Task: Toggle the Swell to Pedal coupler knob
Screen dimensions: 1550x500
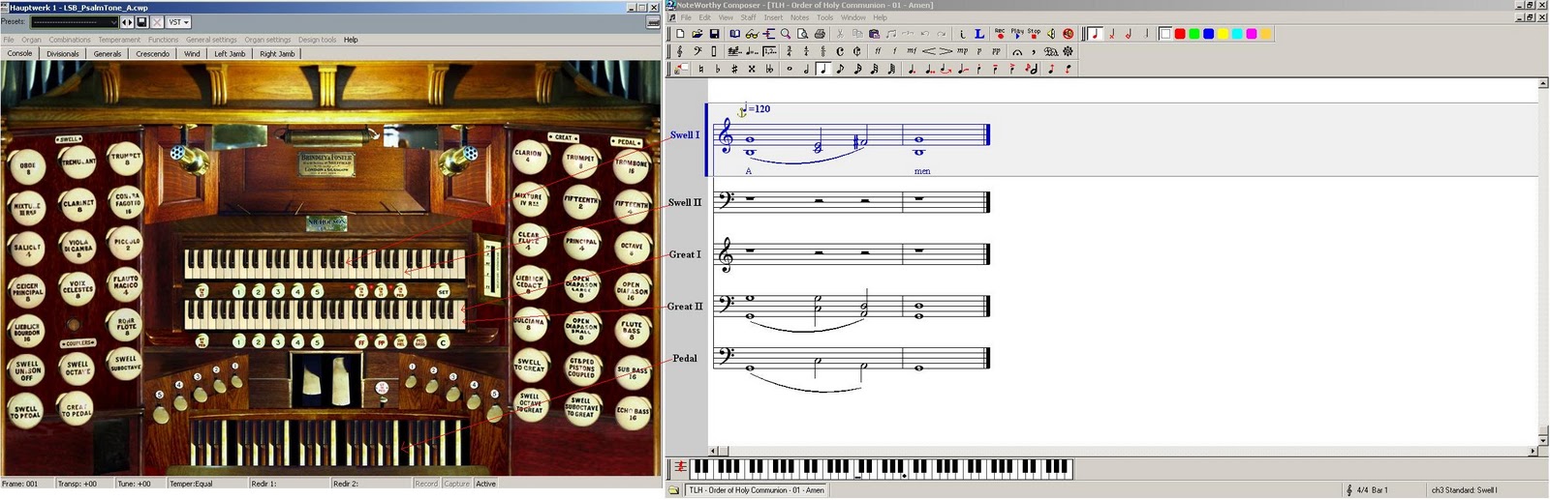Action: pyautogui.click(x=26, y=412)
